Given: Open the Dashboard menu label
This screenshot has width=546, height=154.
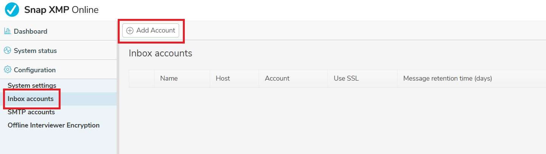Looking at the screenshot, I should 30,31.
